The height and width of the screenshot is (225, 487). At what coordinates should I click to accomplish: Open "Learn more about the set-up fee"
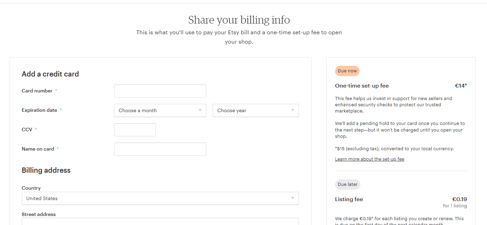click(369, 159)
